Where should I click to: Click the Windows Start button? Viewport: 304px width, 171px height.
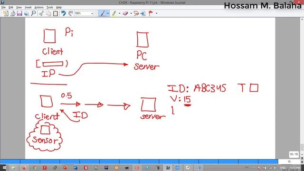pyautogui.click(x=4, y=168)
